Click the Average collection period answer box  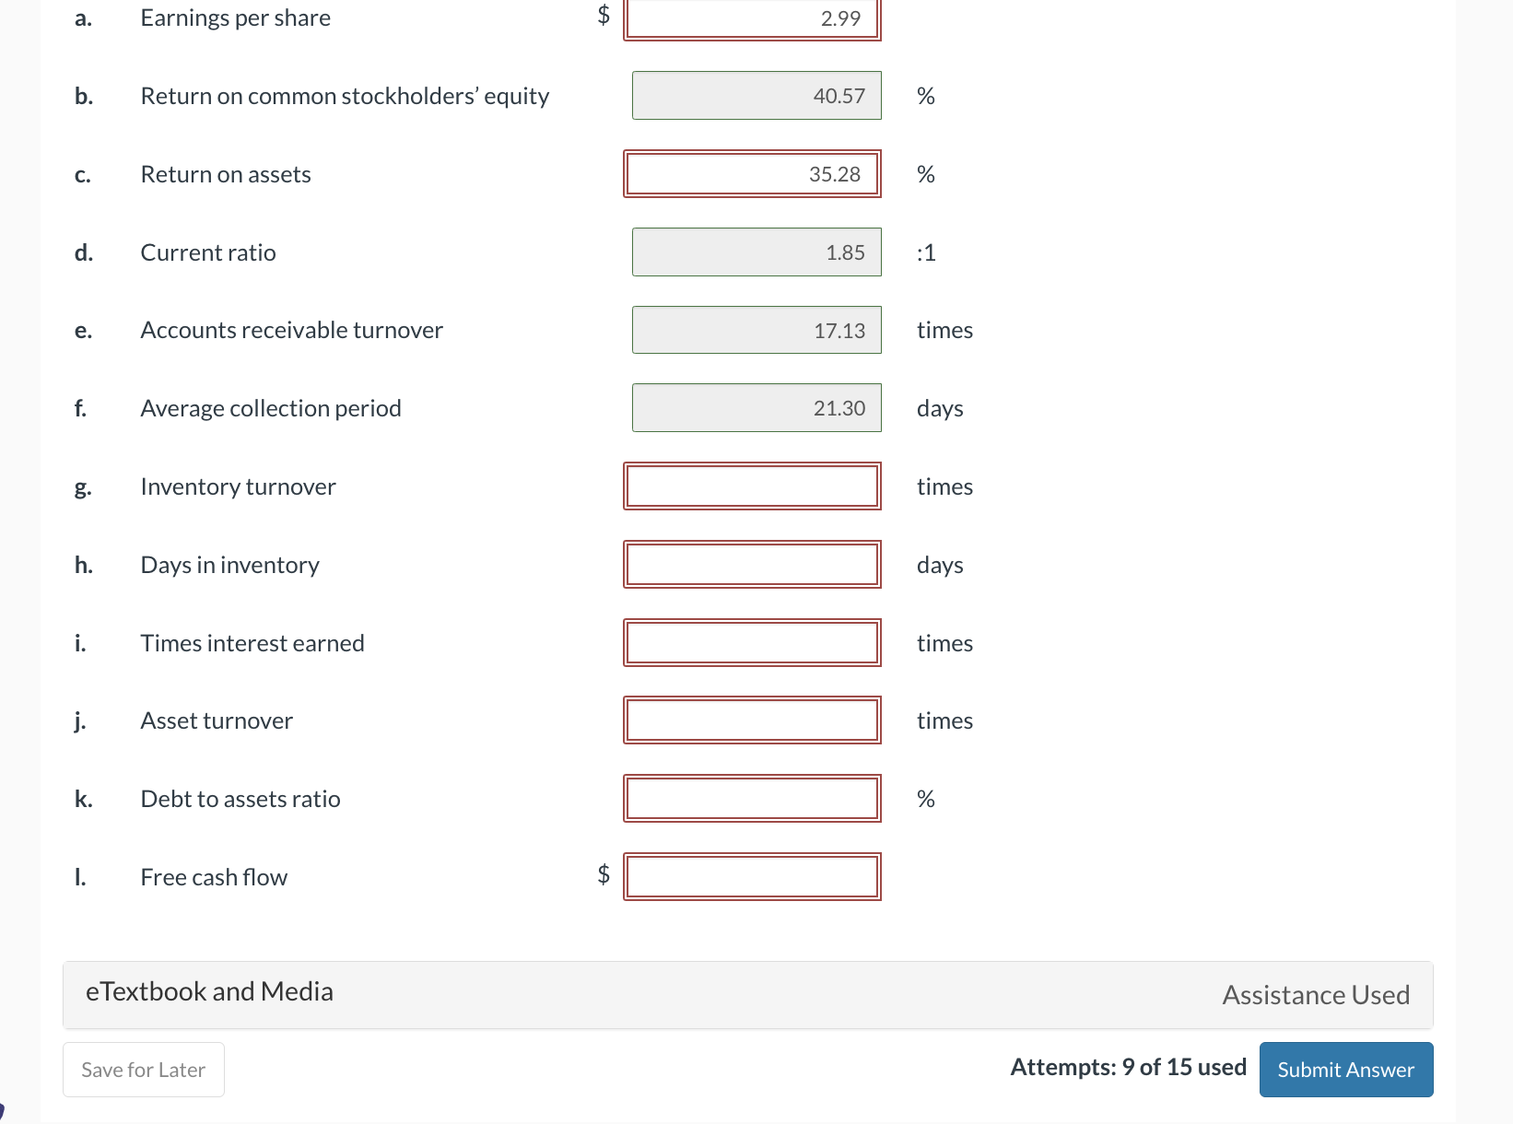click(x=756, y=407)
